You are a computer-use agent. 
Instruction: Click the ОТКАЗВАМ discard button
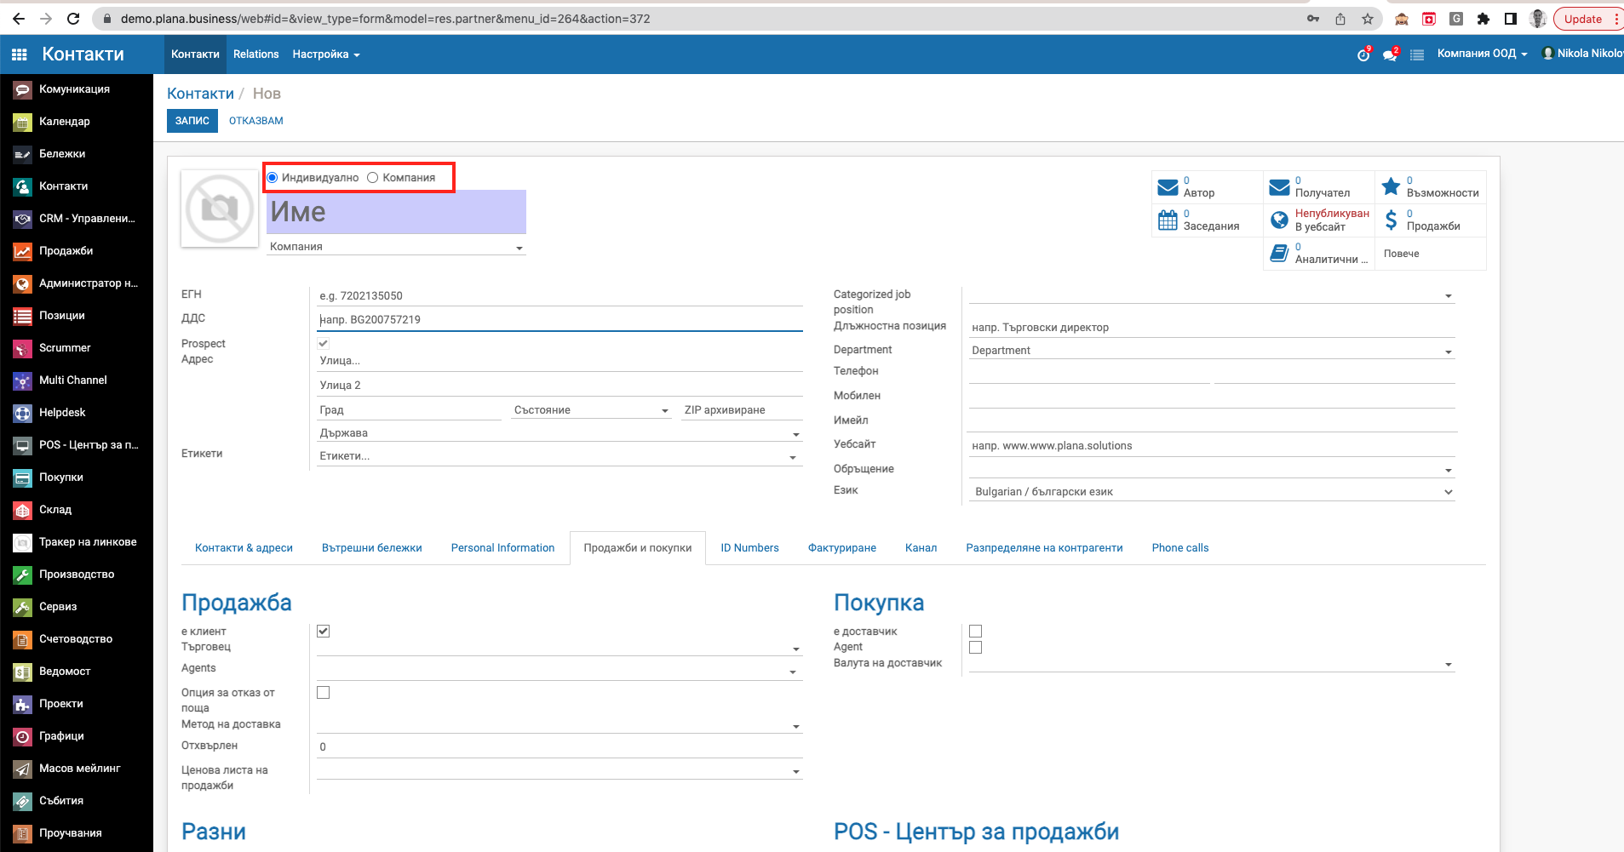tap(256, 121)
